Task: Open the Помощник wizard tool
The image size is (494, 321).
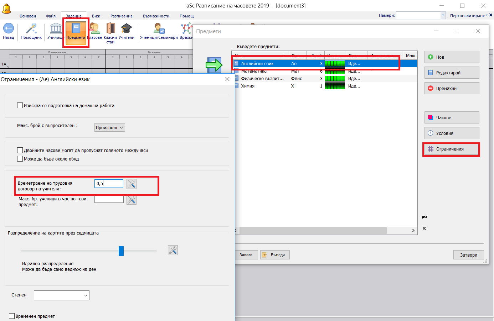Action: pyautogui.click(x=31, y=29)
